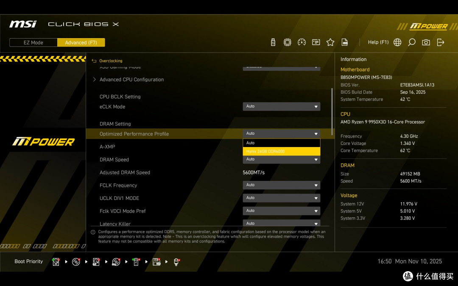Choose Auto in the open profile list
Screen dimensions: 458x286
[281, 143]
